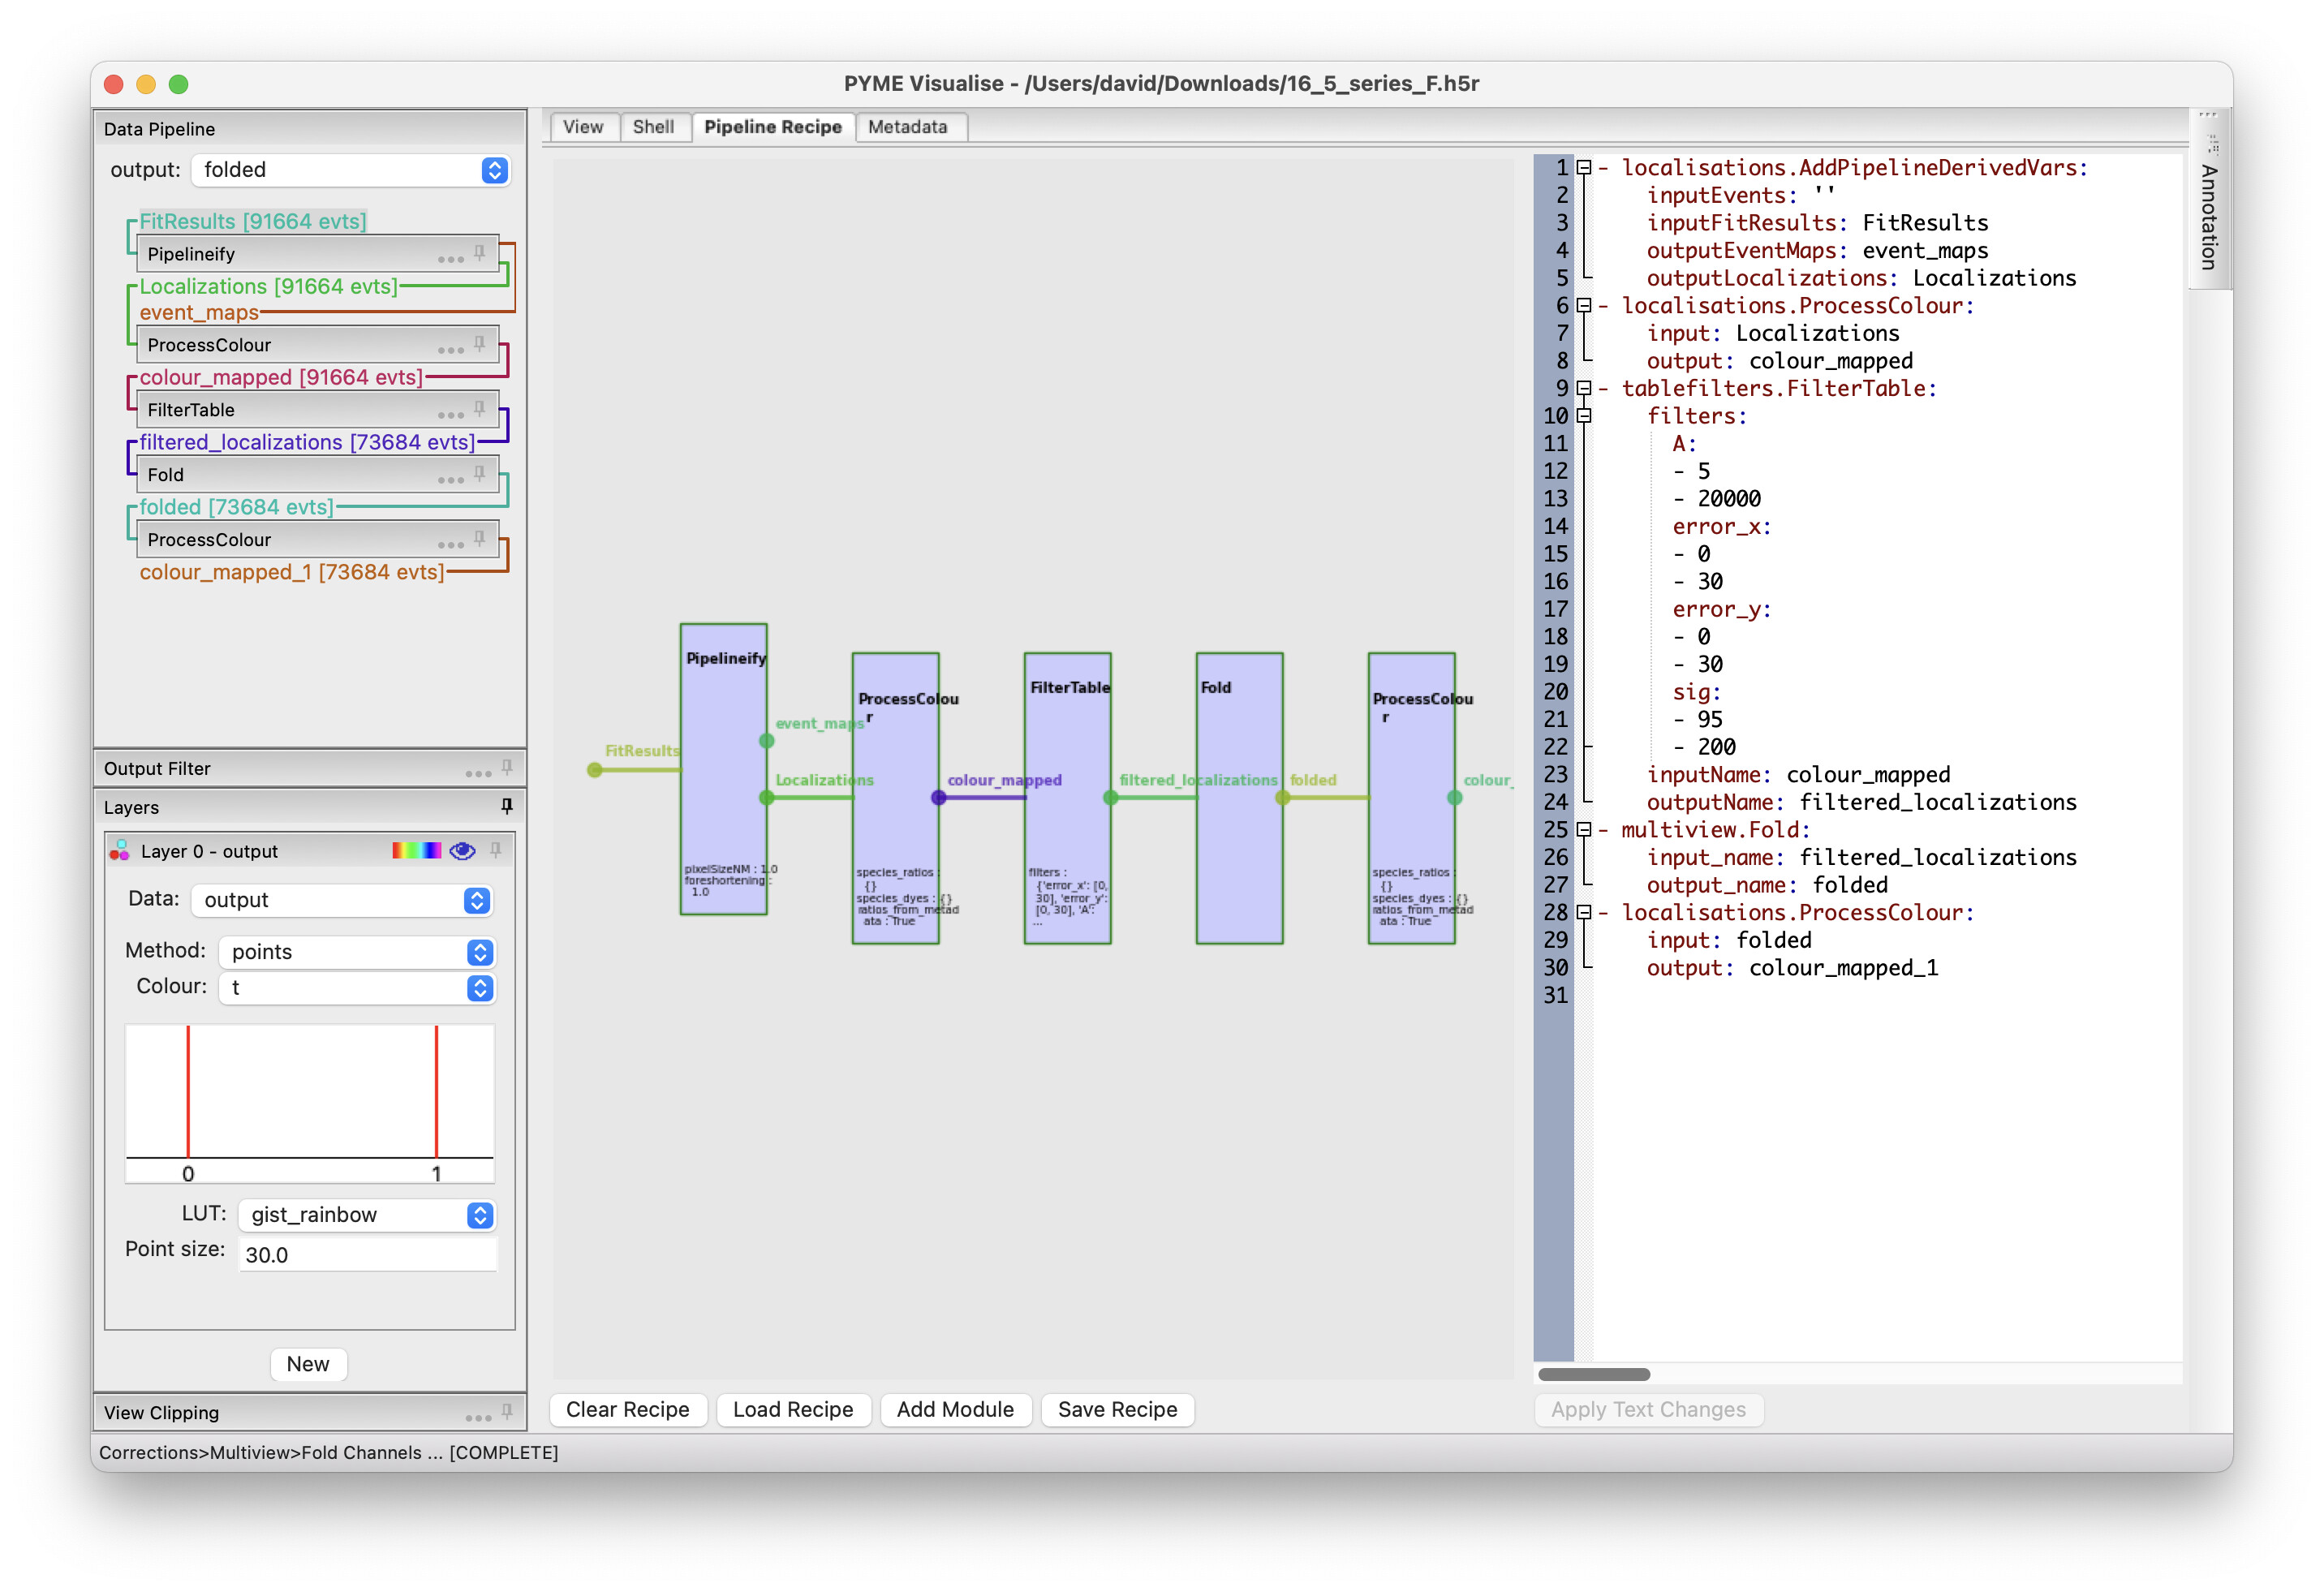The width and height of the screenshot is (2324, 1592).
Task: Click the points layer icon beside Layer 0
Action: [121, 851]
